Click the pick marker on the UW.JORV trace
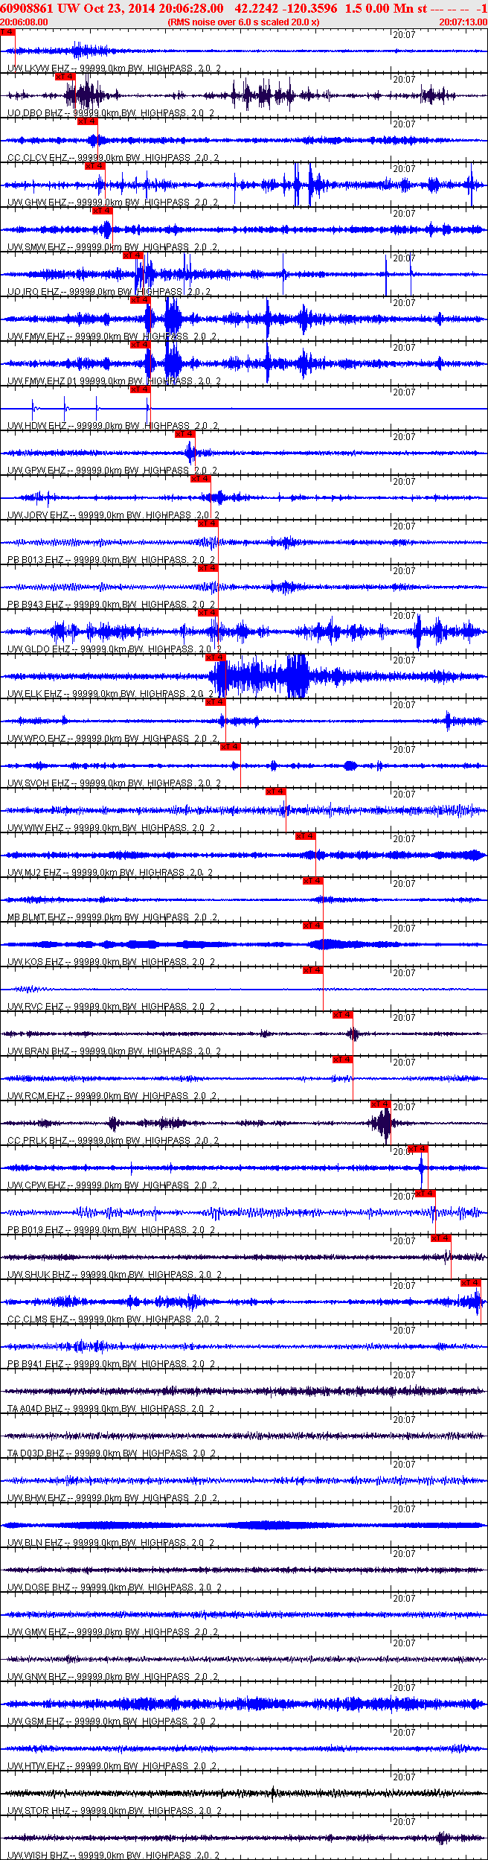This screenshot has height=1860, width=488. [200, 479]
